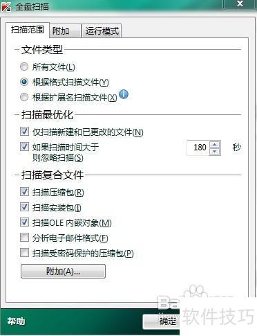
Task: Click the 附加(A)... button
Action: point(63,272)
